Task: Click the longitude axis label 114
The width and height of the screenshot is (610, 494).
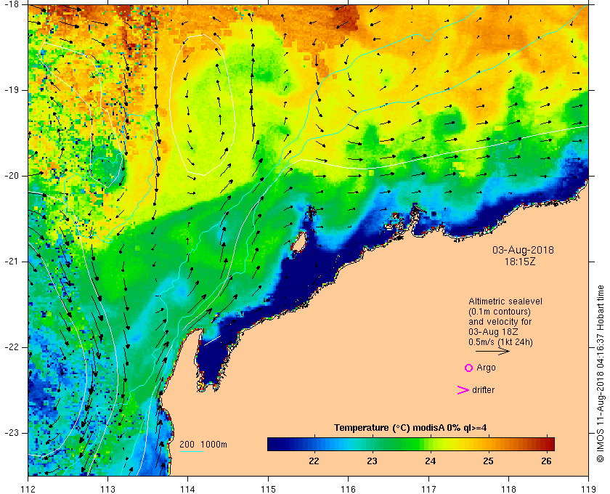Action: pos(188,489)
